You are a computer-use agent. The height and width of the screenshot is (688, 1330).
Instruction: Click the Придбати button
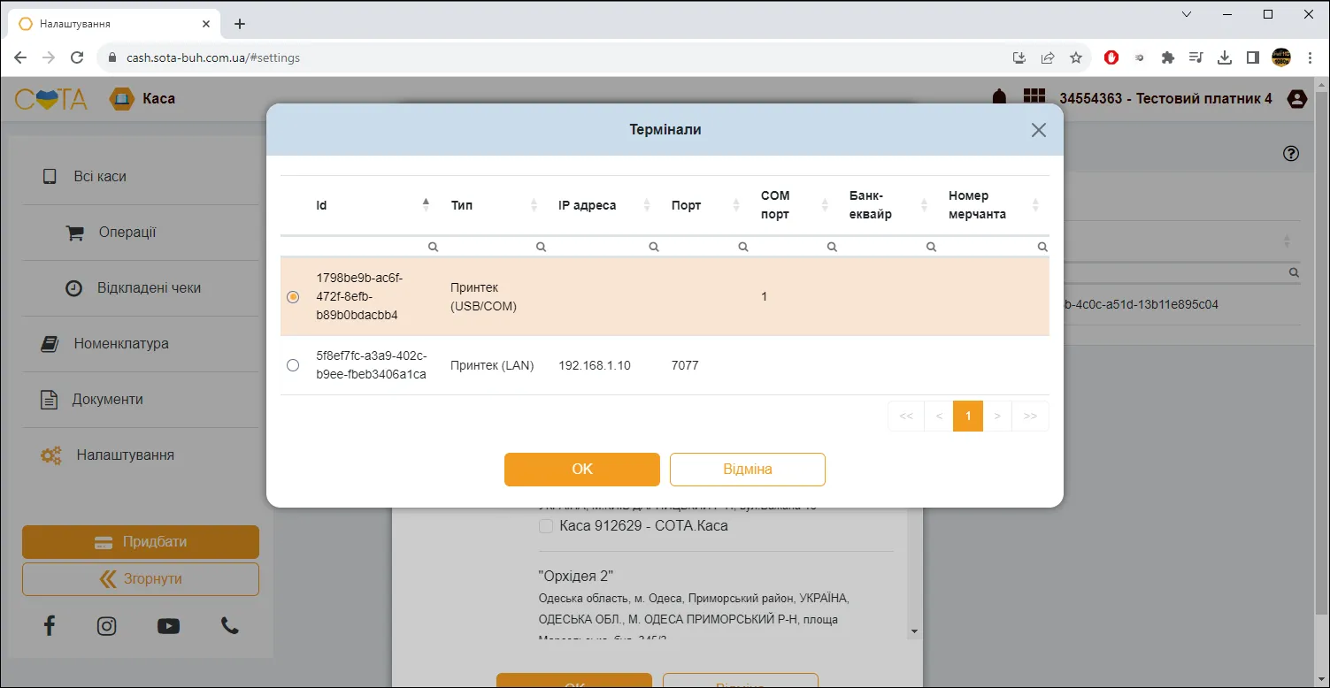pyautogui.click(x=141, y=542)
